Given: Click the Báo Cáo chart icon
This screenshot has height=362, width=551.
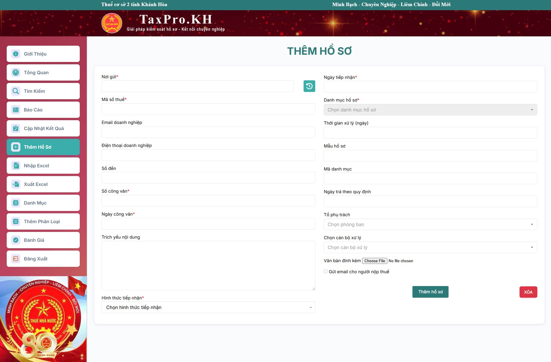Looking at the screenshot, I should pos(16,110).
